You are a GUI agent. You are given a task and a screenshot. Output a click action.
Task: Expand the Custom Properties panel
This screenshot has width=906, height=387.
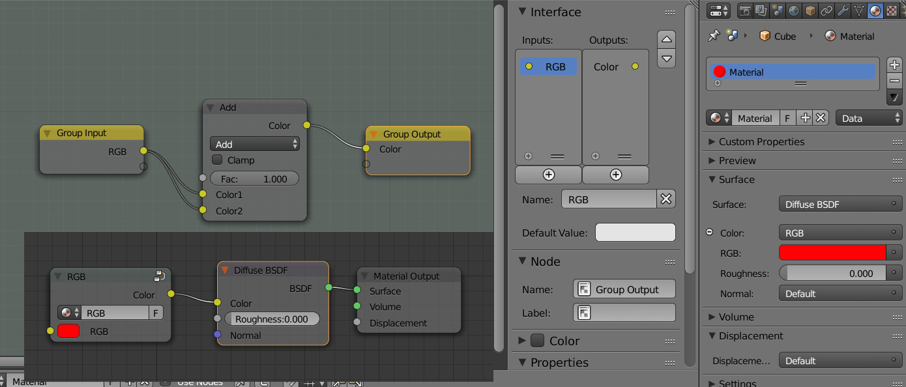coord(712,141)
